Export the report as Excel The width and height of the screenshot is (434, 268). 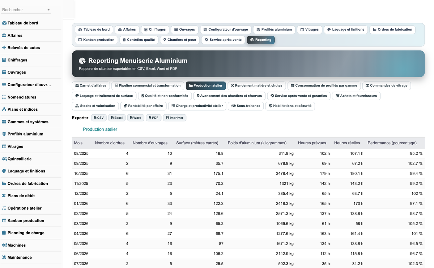117,118
